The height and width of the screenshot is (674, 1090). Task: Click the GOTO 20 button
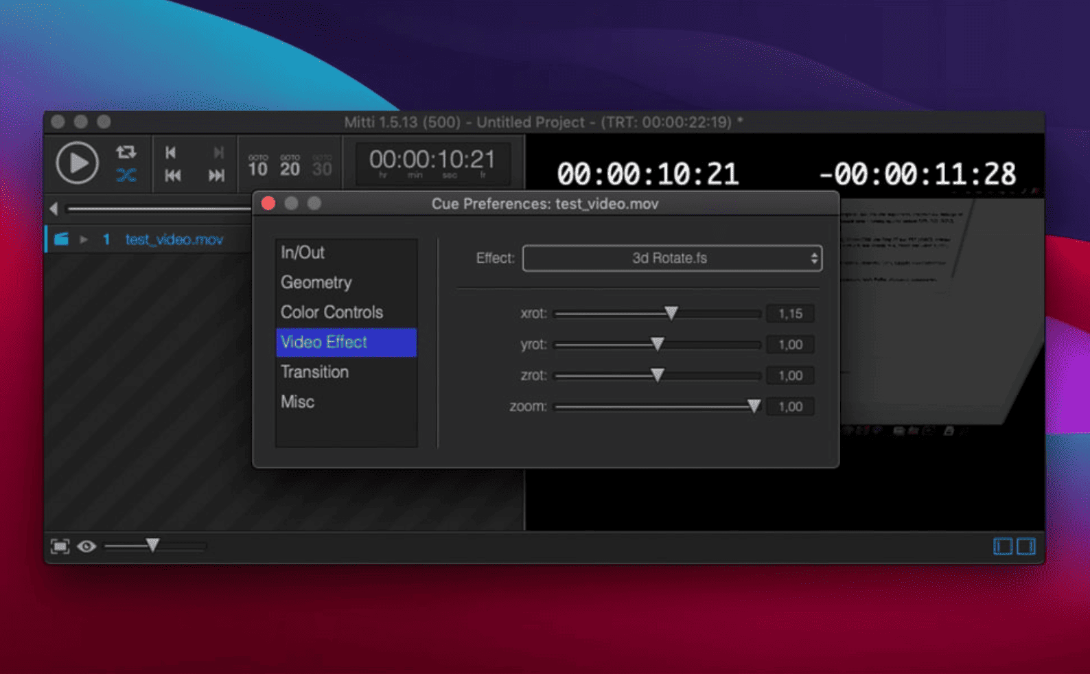click(x=290, y=165)
